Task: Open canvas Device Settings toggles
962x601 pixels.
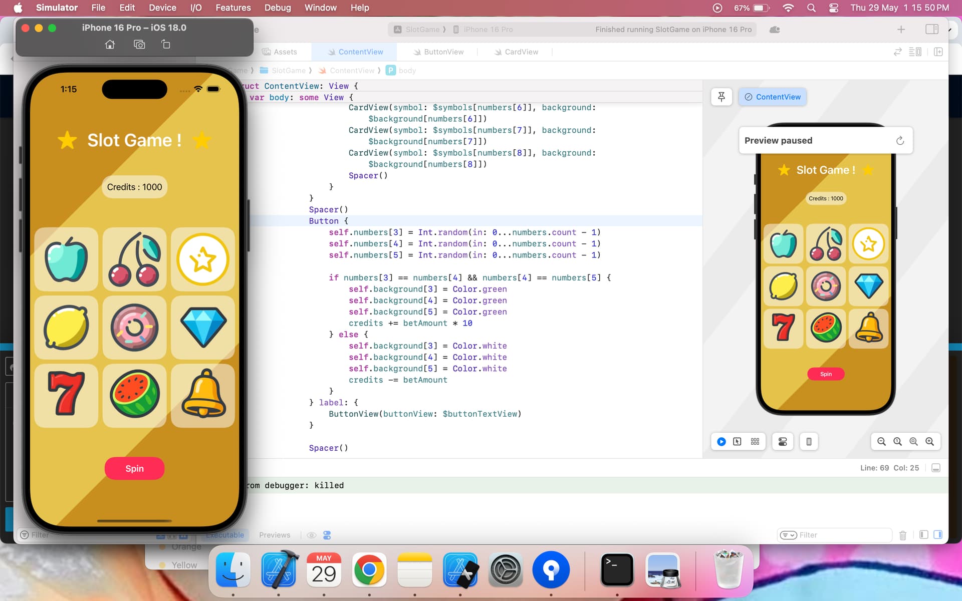Action: (783, 442)
